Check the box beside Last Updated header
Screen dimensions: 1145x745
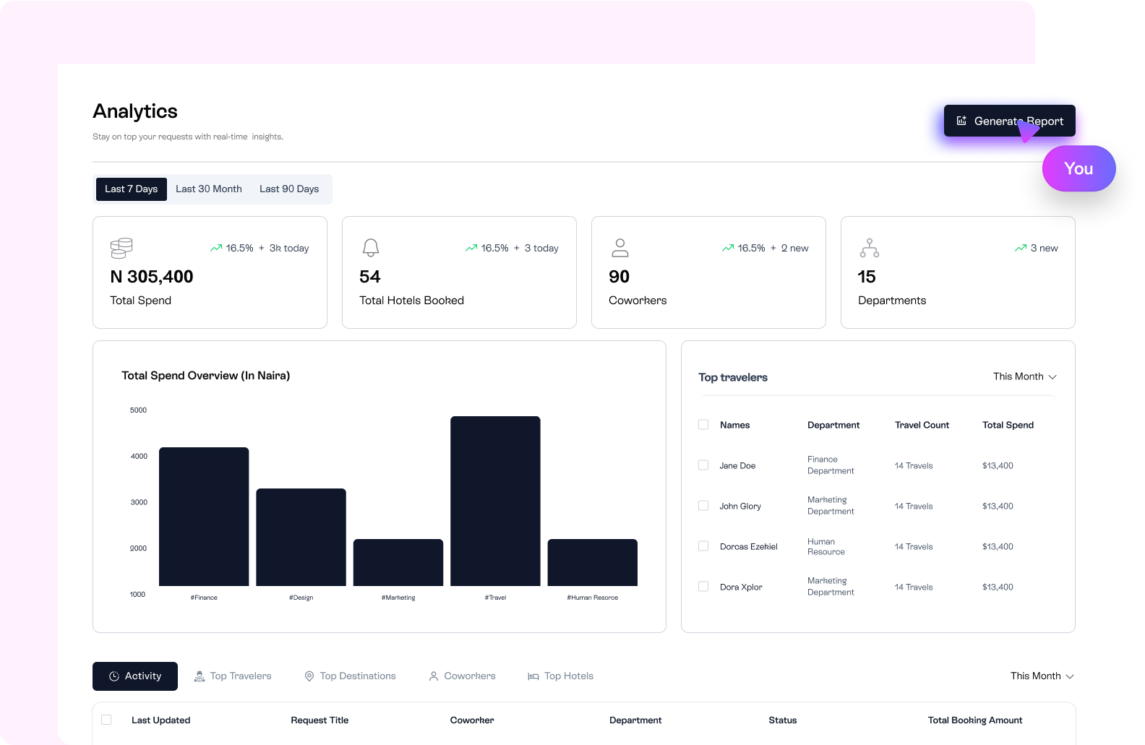pyautogui.click(x=106, y=720)
